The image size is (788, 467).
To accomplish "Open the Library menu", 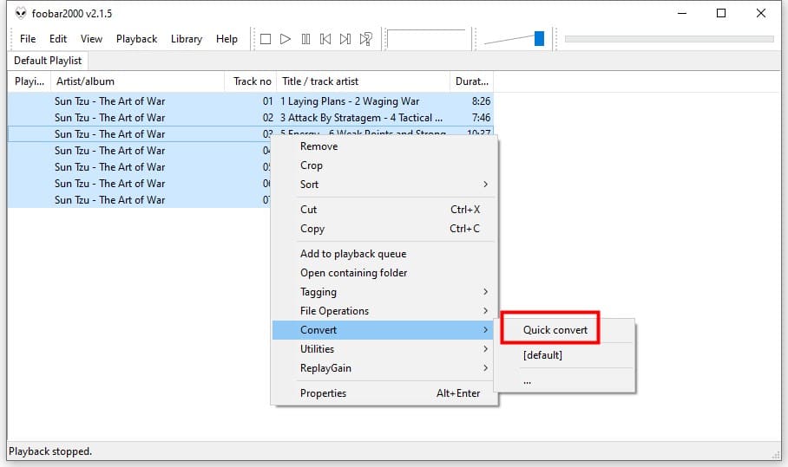I will (x=186, y=39).
